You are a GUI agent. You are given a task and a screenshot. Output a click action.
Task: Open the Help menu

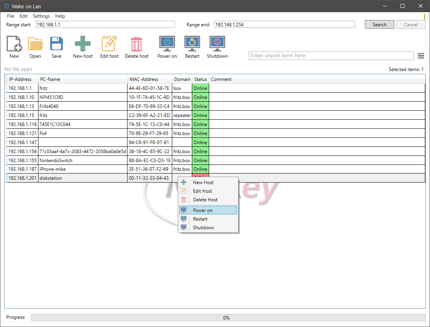pos(60,16)
